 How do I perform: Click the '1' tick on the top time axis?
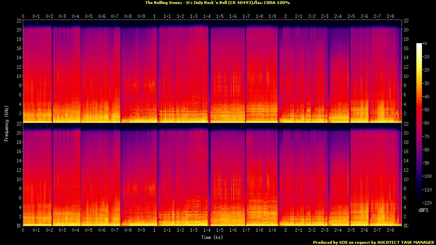tap(155, 16)
